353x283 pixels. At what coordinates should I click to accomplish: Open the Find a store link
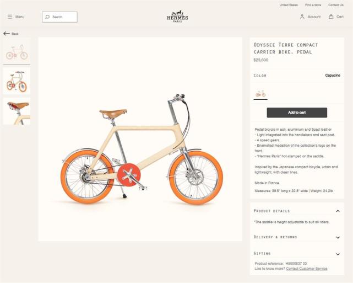pos(313,5)
